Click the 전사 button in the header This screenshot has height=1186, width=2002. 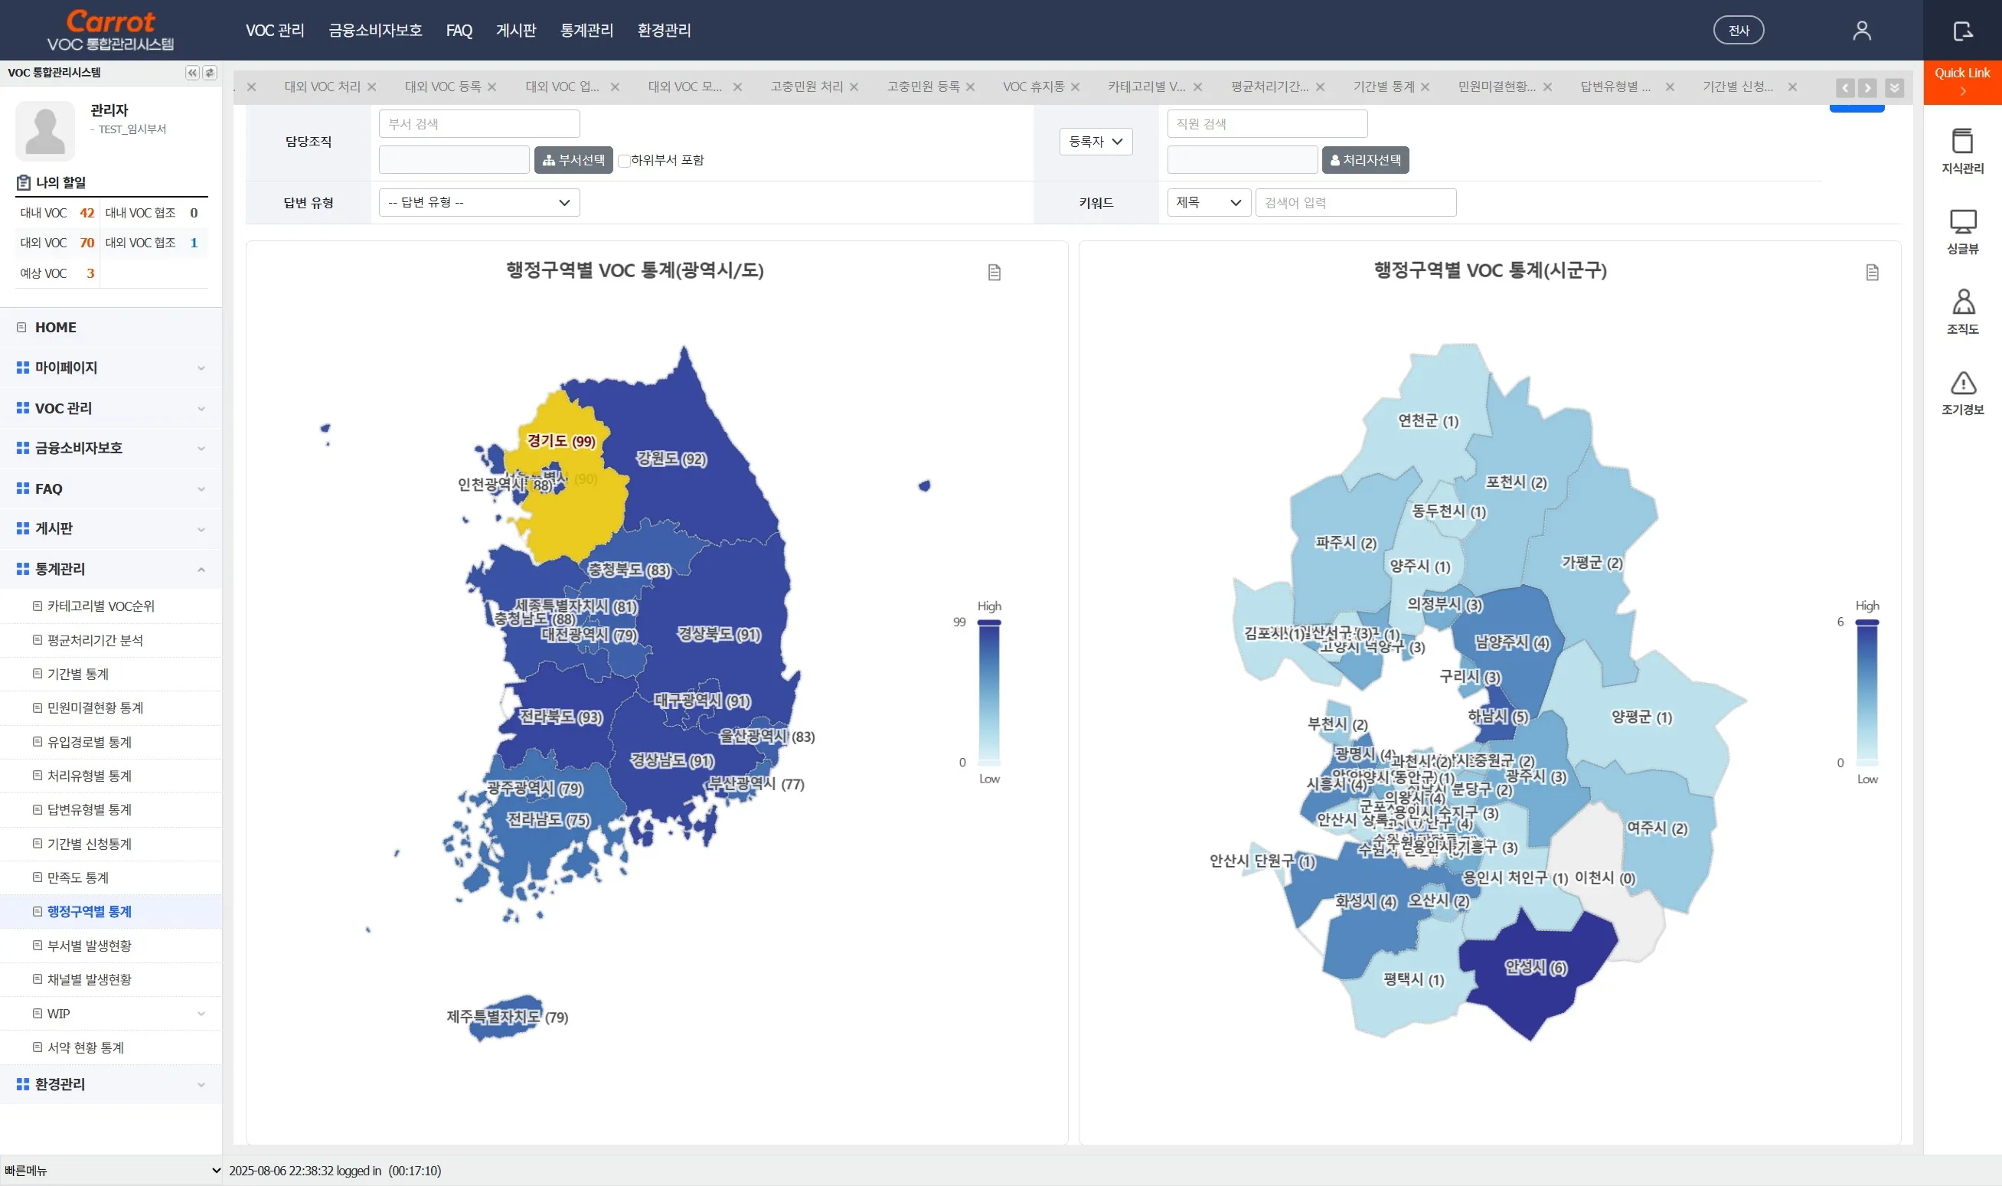pyautogui.click(x=1739, y=31)
